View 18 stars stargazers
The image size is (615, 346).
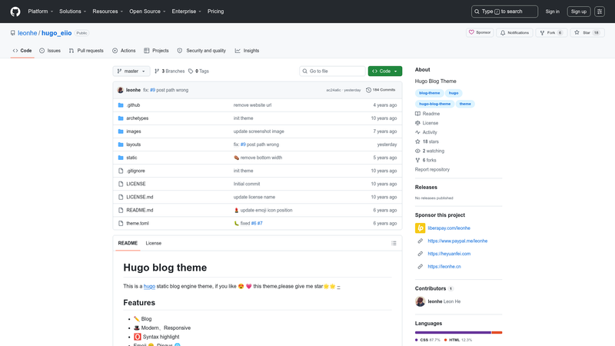427,141
